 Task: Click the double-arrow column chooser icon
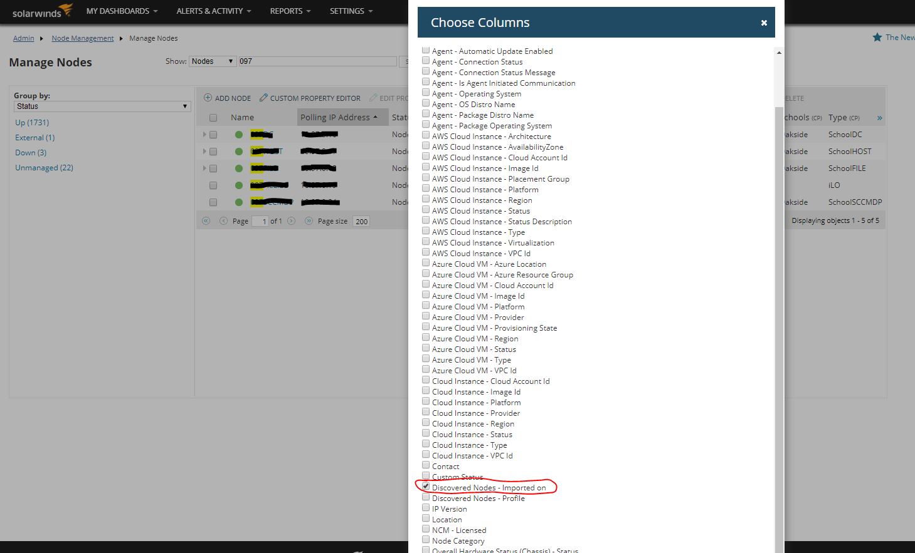pos(879,118)
